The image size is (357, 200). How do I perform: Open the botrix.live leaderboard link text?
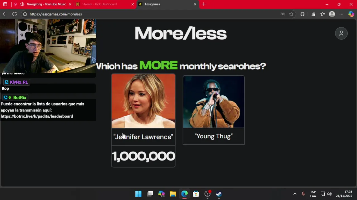point(37,116)
